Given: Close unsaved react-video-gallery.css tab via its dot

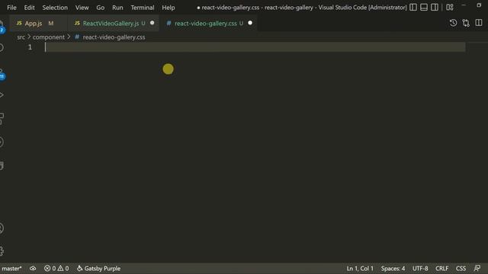Looking at the screenshot, I should [250, 23].
